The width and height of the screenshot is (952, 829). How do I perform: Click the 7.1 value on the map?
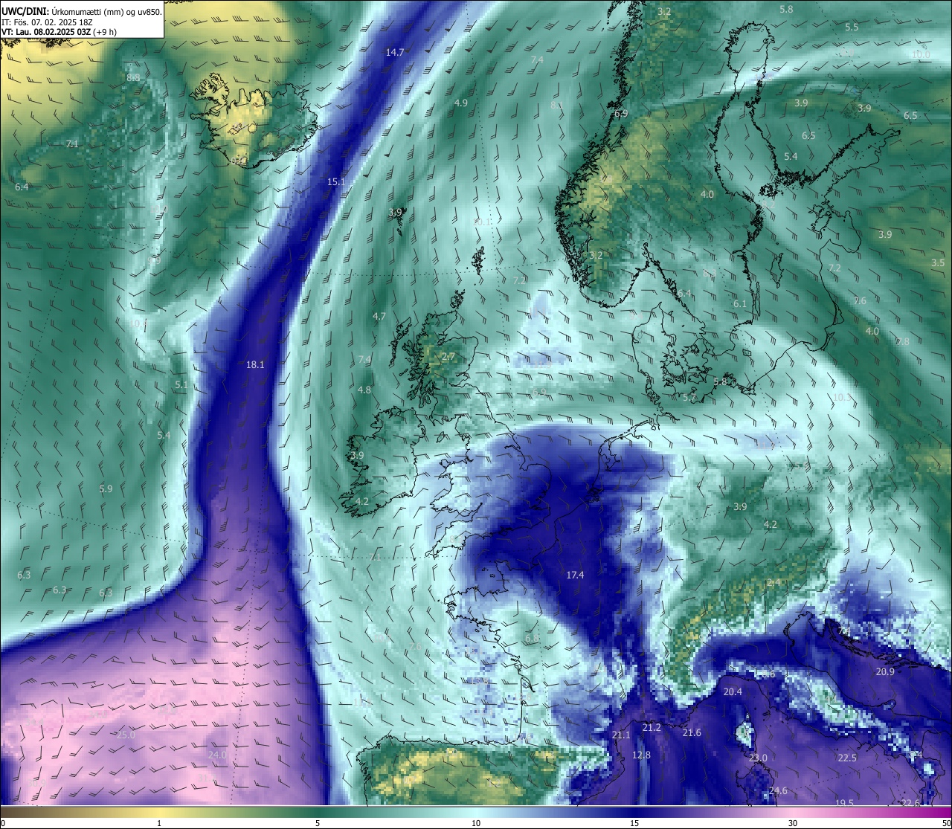72,143
